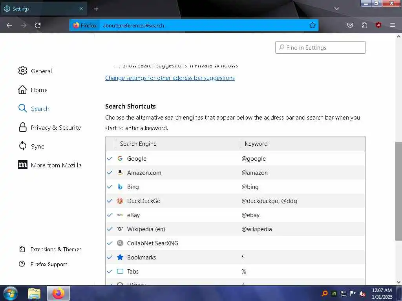This screenshot has width=402, height=301.
Task: List all tabs using the chevron
Action: coord(337,9)
